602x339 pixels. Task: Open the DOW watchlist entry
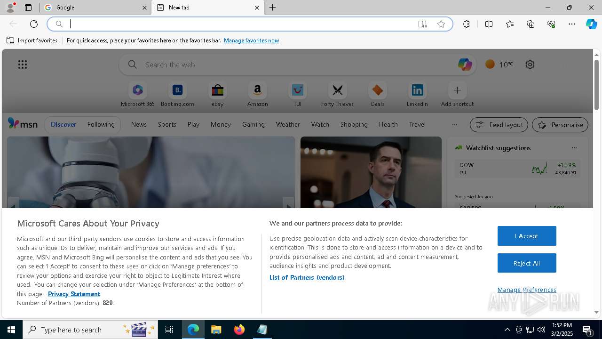coord(517,169)
